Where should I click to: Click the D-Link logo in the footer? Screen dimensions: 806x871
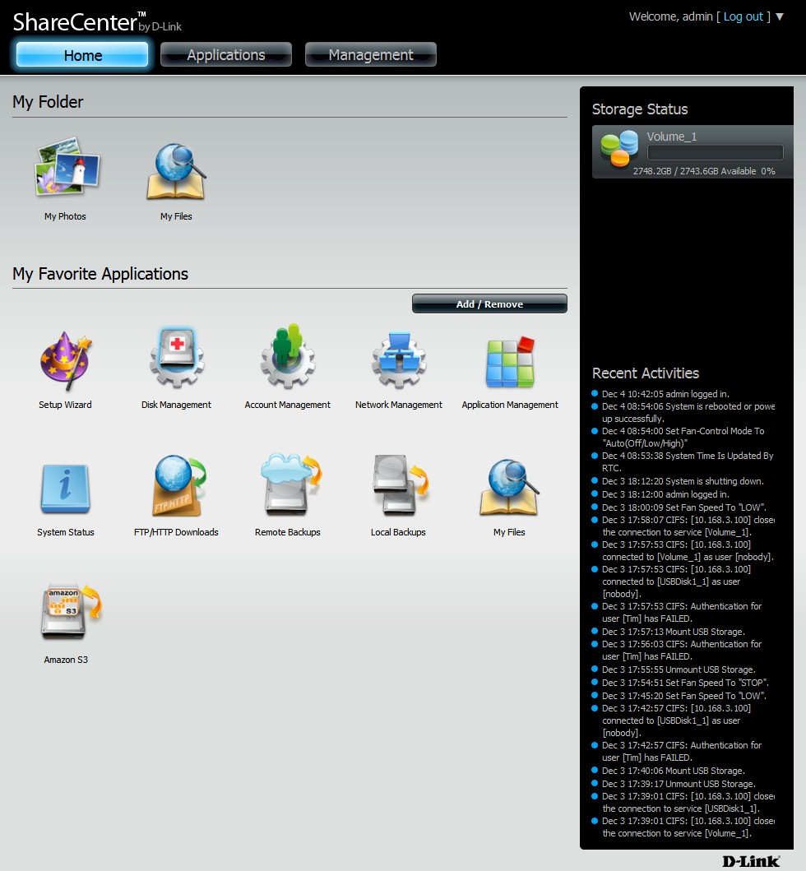[751, 862]
